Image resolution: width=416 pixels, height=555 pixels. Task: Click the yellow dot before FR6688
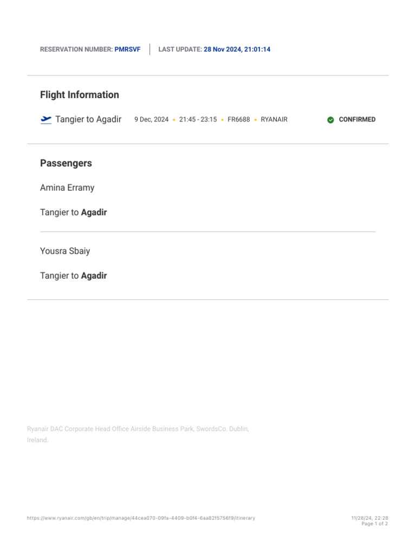click(x=222, y=120)
